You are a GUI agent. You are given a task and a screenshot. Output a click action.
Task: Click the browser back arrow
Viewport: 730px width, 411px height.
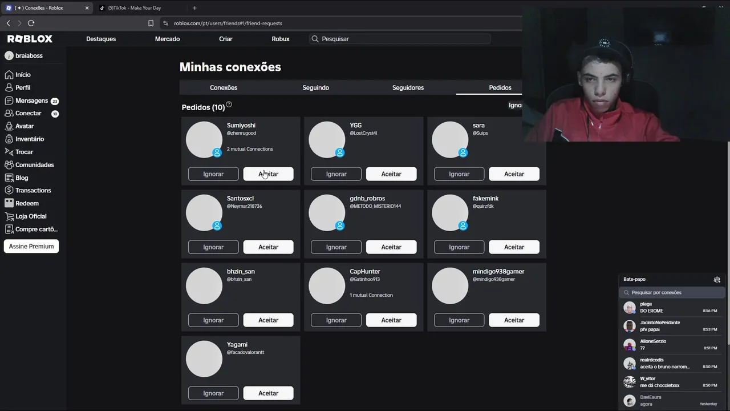pyautogui.click(x=8, y=23)
